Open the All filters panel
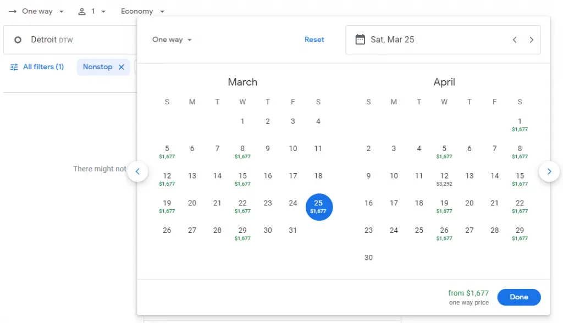The height and width of the screenshot is (323, 563). (x=37, y=67)
